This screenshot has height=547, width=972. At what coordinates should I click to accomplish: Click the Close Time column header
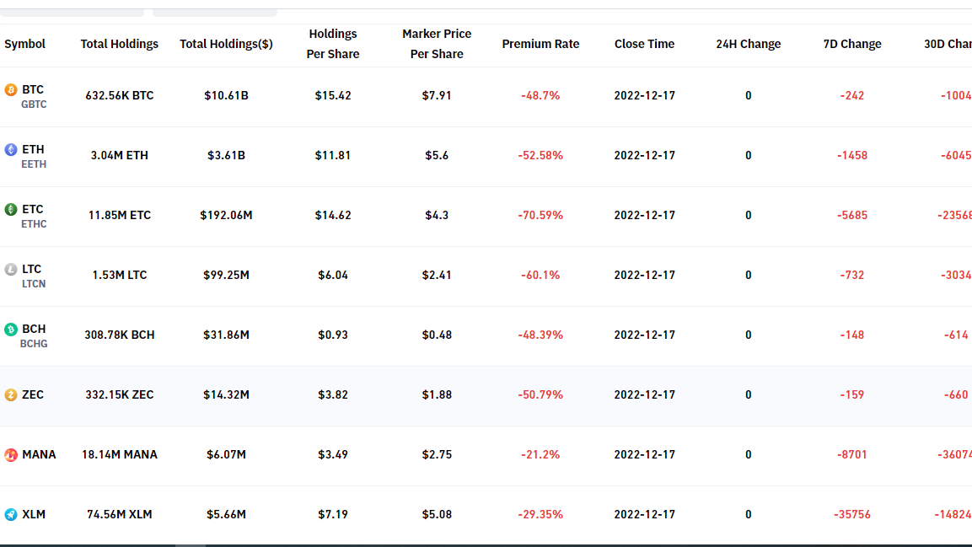coord(644,44)
